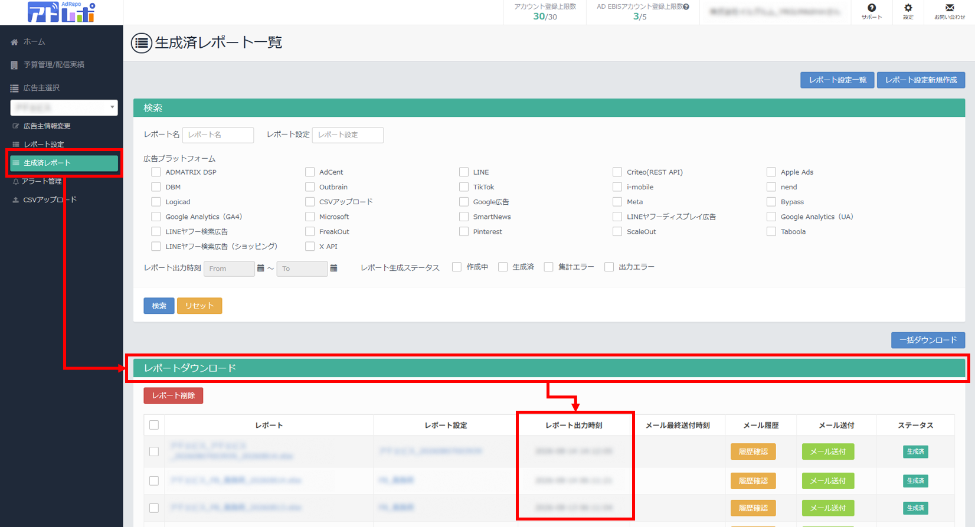
Task: Click the お問い合わせ envelope icon
Action: click(x=949, y=8)
